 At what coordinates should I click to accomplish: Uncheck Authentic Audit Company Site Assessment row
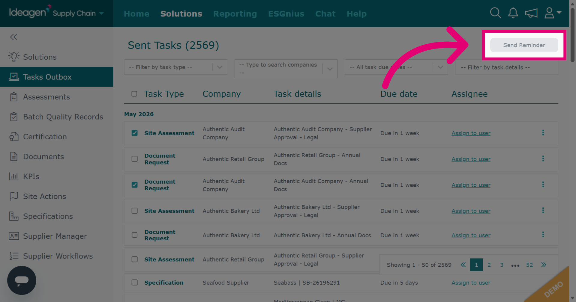[134, 133]
